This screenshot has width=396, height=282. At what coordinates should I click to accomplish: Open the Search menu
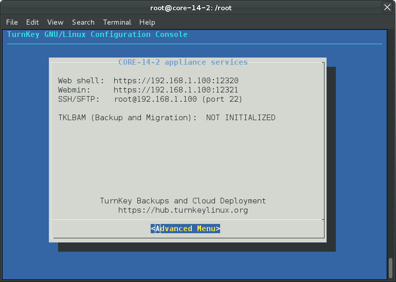tap(83, 22)
